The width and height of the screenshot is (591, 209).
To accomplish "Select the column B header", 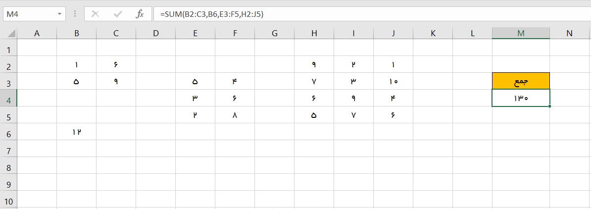I will pyautogui.click(x=77, y=33).
